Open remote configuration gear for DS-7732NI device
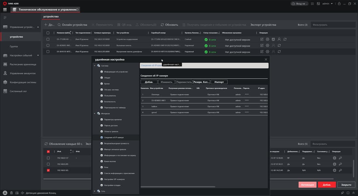This screenshot has height=196, width=358. [x=268, y=40]
